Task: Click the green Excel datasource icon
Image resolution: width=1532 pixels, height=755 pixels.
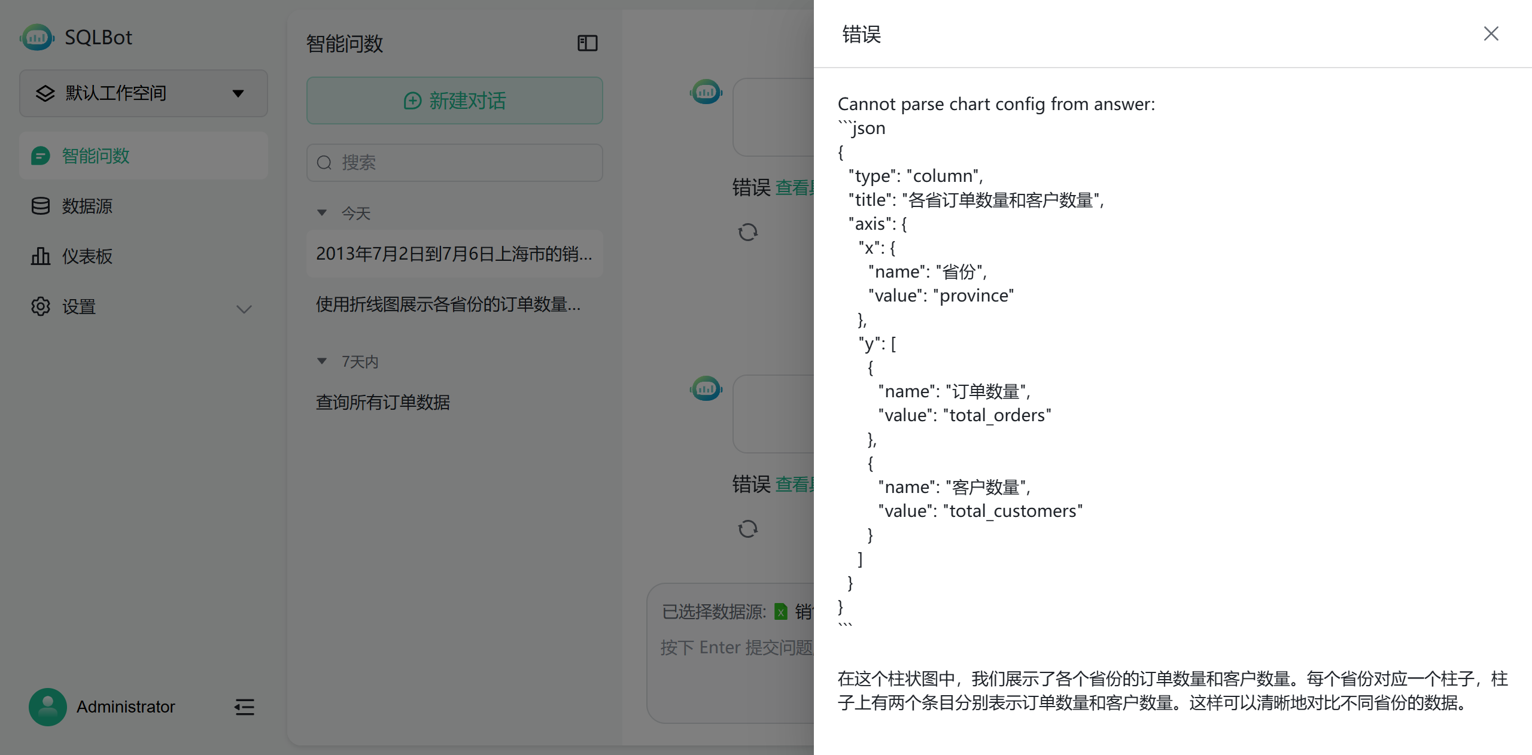Action: (782, 612)
